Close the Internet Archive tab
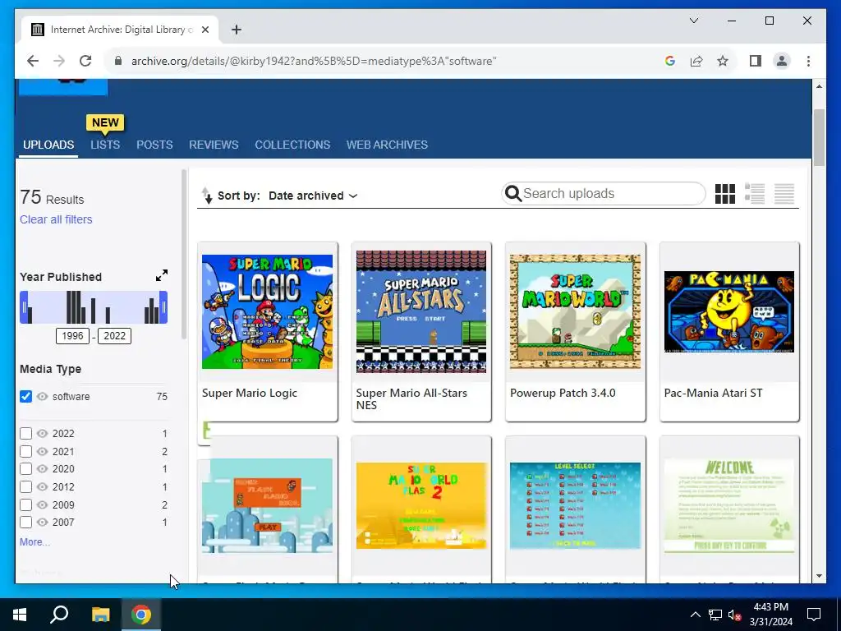The image size is (841, 631). (205, 30)
